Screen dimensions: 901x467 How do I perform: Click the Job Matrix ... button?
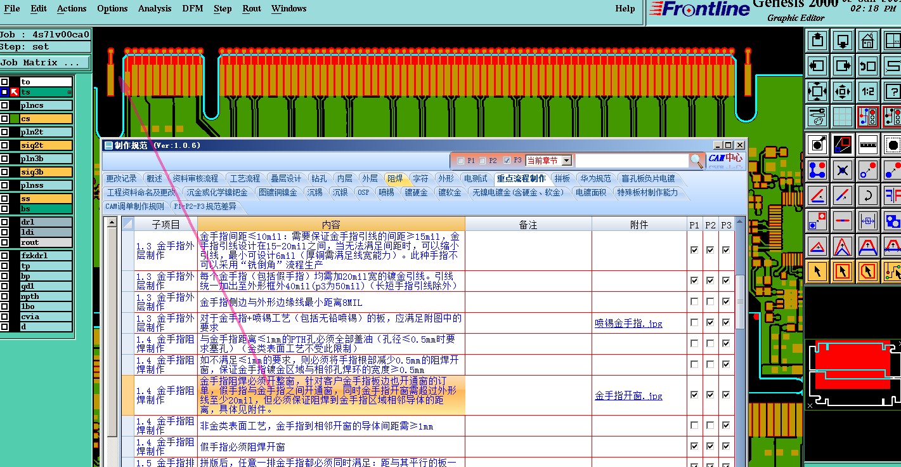click(x=45, y=63)
